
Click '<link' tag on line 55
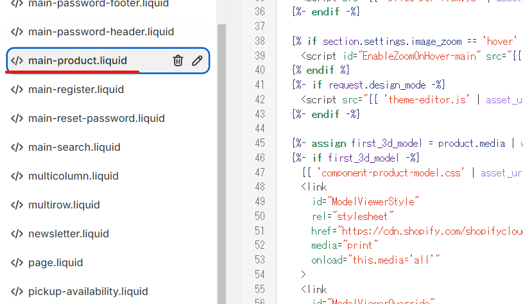[x=314, y=289]
